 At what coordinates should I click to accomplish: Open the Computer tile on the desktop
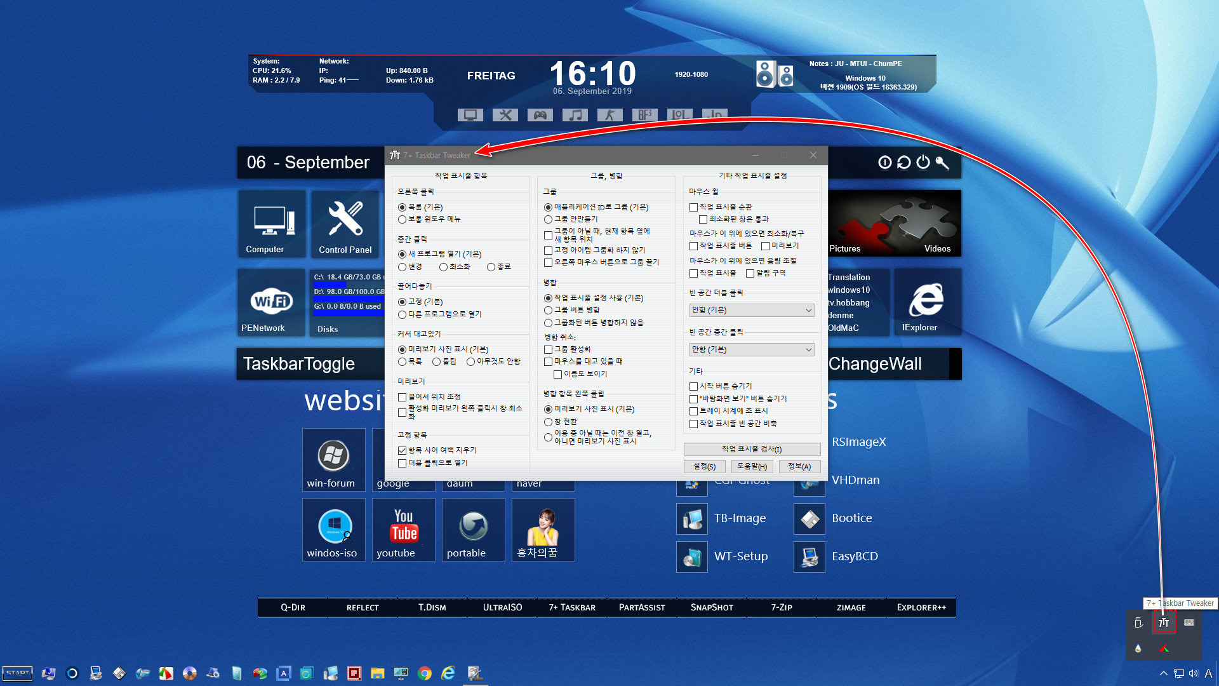pos(272,223)
